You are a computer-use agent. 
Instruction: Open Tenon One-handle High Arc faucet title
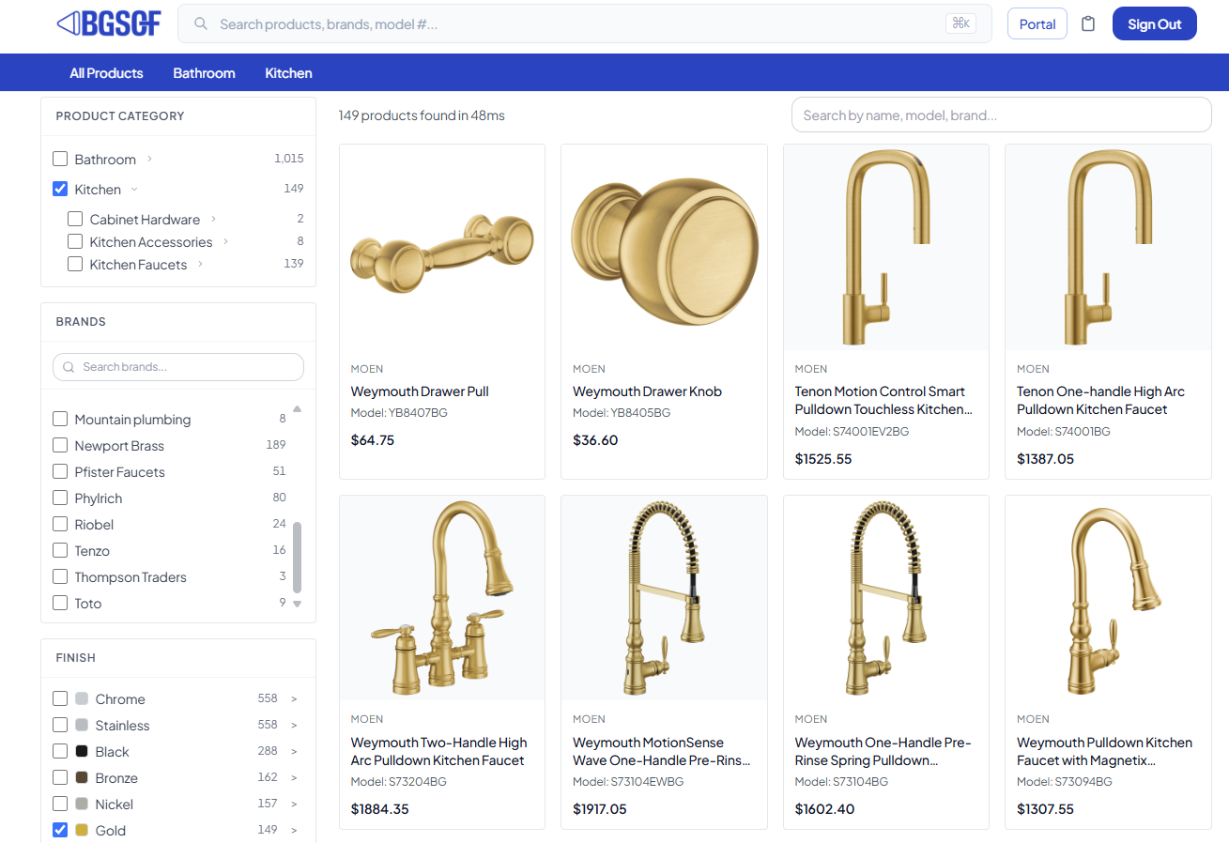pos(1100,400)
